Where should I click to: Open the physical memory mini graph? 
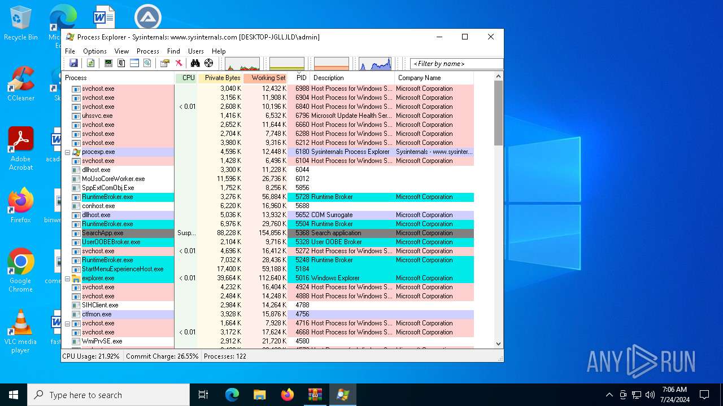[332, 64]
